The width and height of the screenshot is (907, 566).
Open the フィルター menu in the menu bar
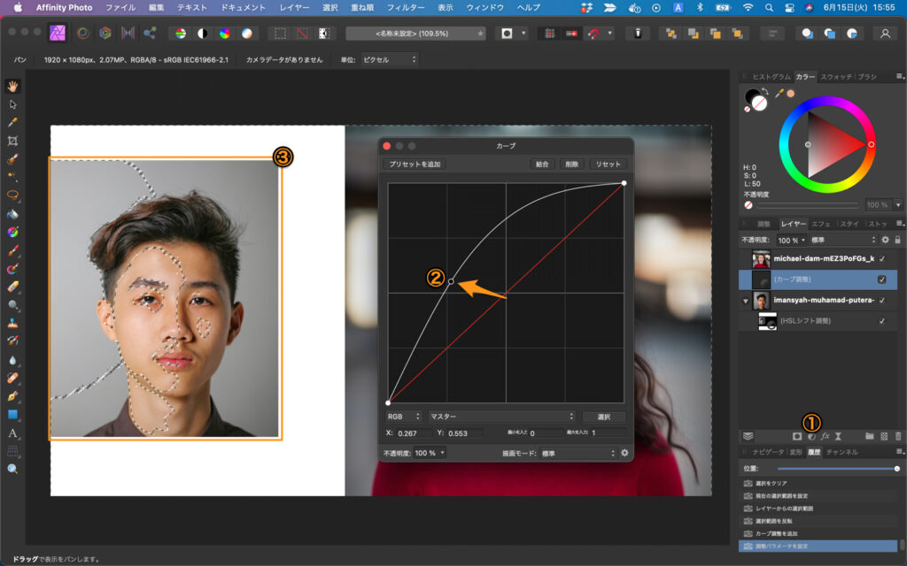click(x=406, y=7)
